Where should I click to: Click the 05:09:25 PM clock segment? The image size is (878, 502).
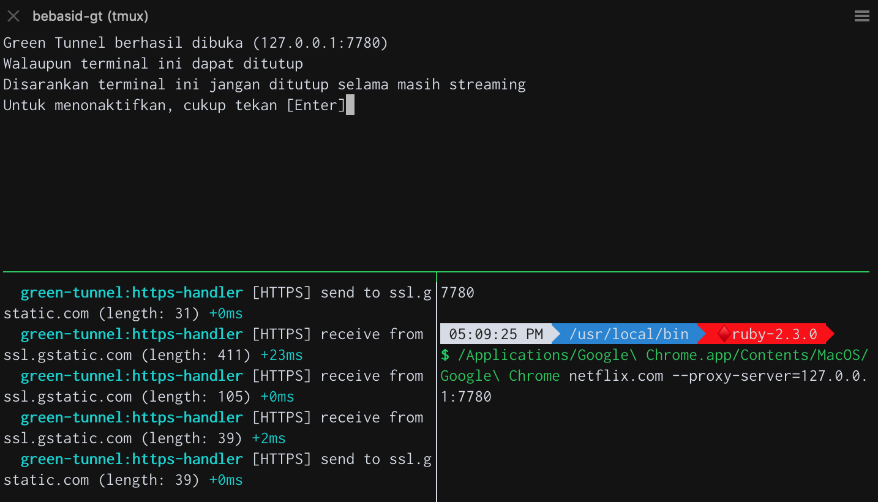pyautogui.click(x=495, y=334)
